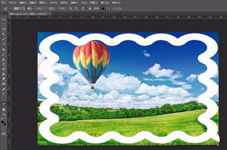Expand the custom shape picker arrow

(x=107, y=9)
